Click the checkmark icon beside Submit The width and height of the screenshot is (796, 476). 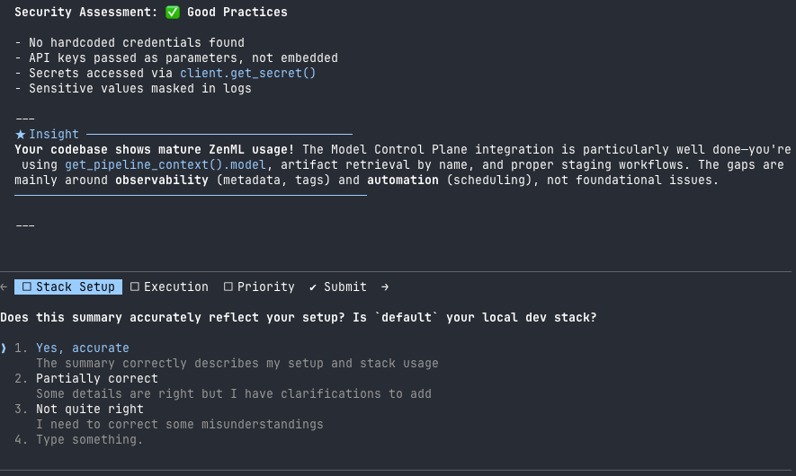coord(313,286)
